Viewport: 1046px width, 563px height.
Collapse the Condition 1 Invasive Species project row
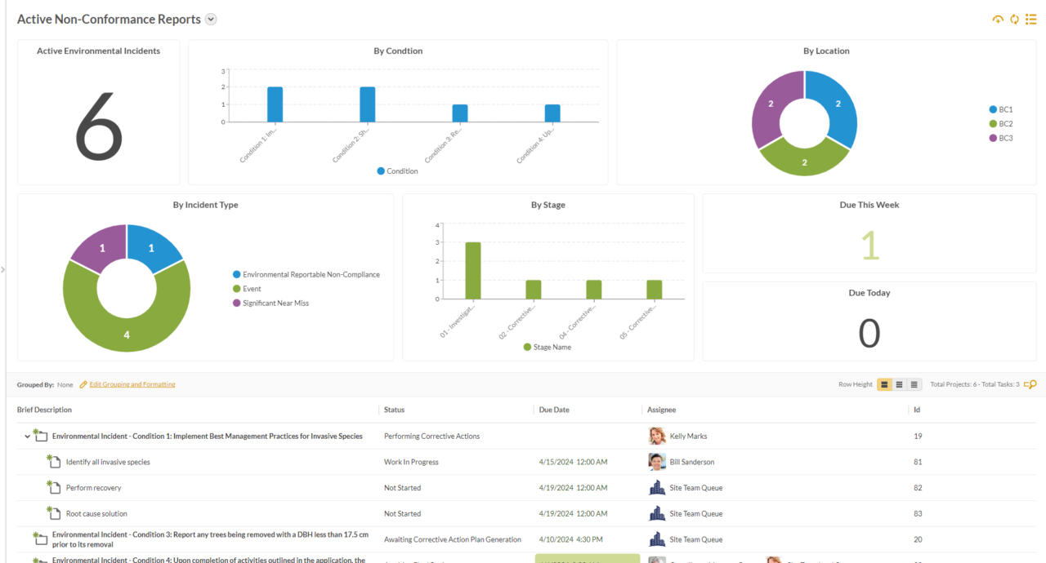pos(27,436)
